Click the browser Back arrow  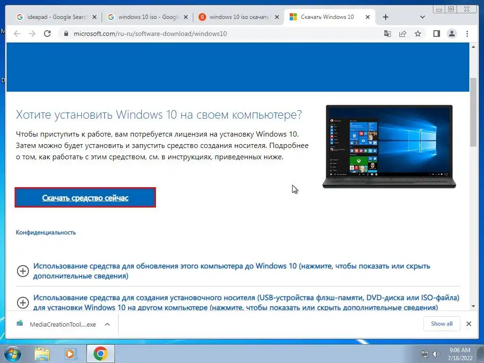(17, 34)
